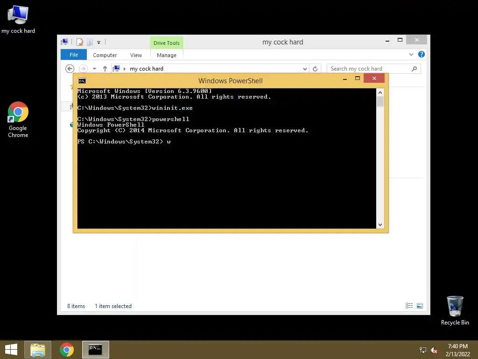Select the command prompt taskbar button
478x359 pixels.
[95, 350]
